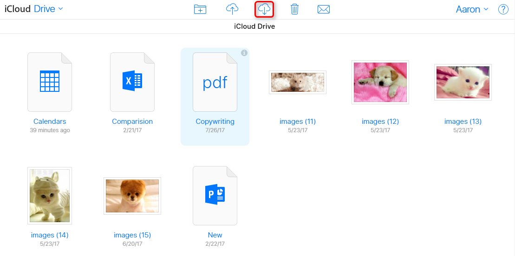This screenshot has width=515, height=256.
Task: Click the Copywriting file name
Action: pos(215,122)
